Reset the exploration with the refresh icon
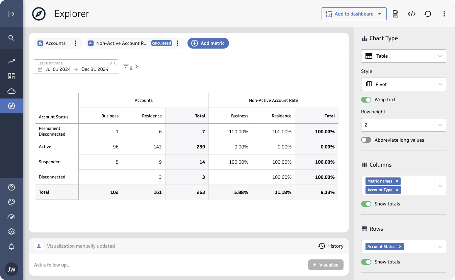The image size is (455, 280). click(428, 14)
